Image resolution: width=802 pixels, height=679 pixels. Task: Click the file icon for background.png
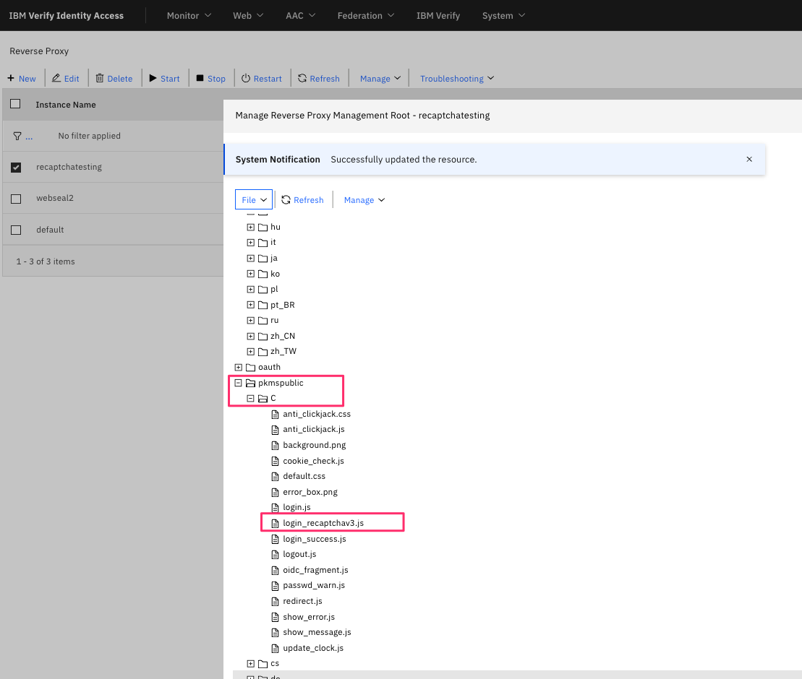point(276,446)
